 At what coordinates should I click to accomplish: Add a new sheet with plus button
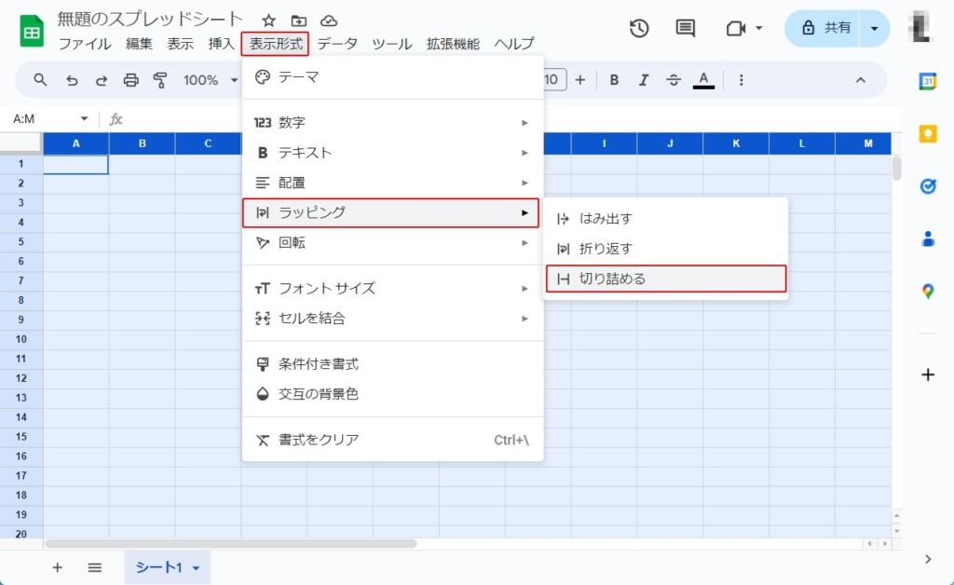(57, 567)
